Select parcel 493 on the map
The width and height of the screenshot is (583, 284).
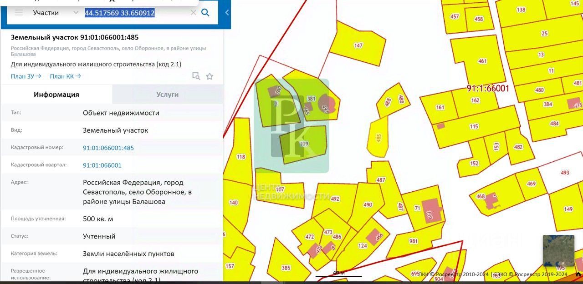pyautogui.click(x=565, y=173)
